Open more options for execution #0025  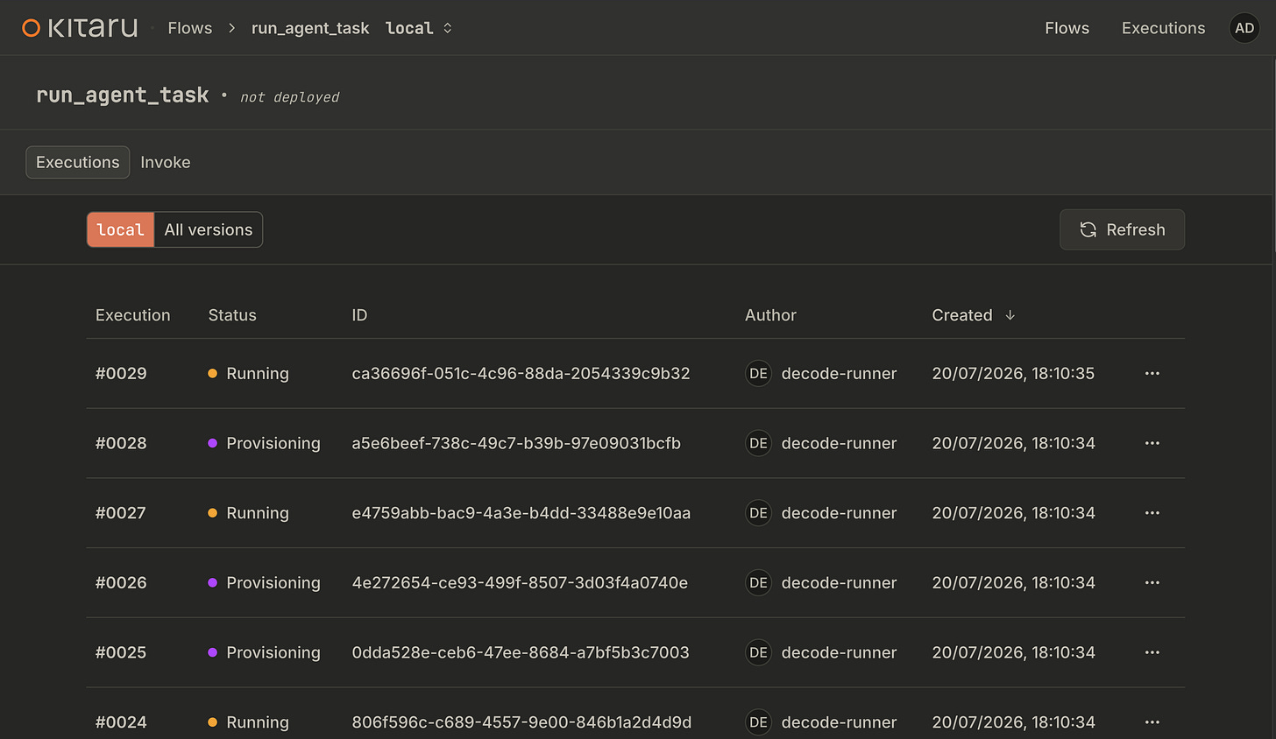1152,652
